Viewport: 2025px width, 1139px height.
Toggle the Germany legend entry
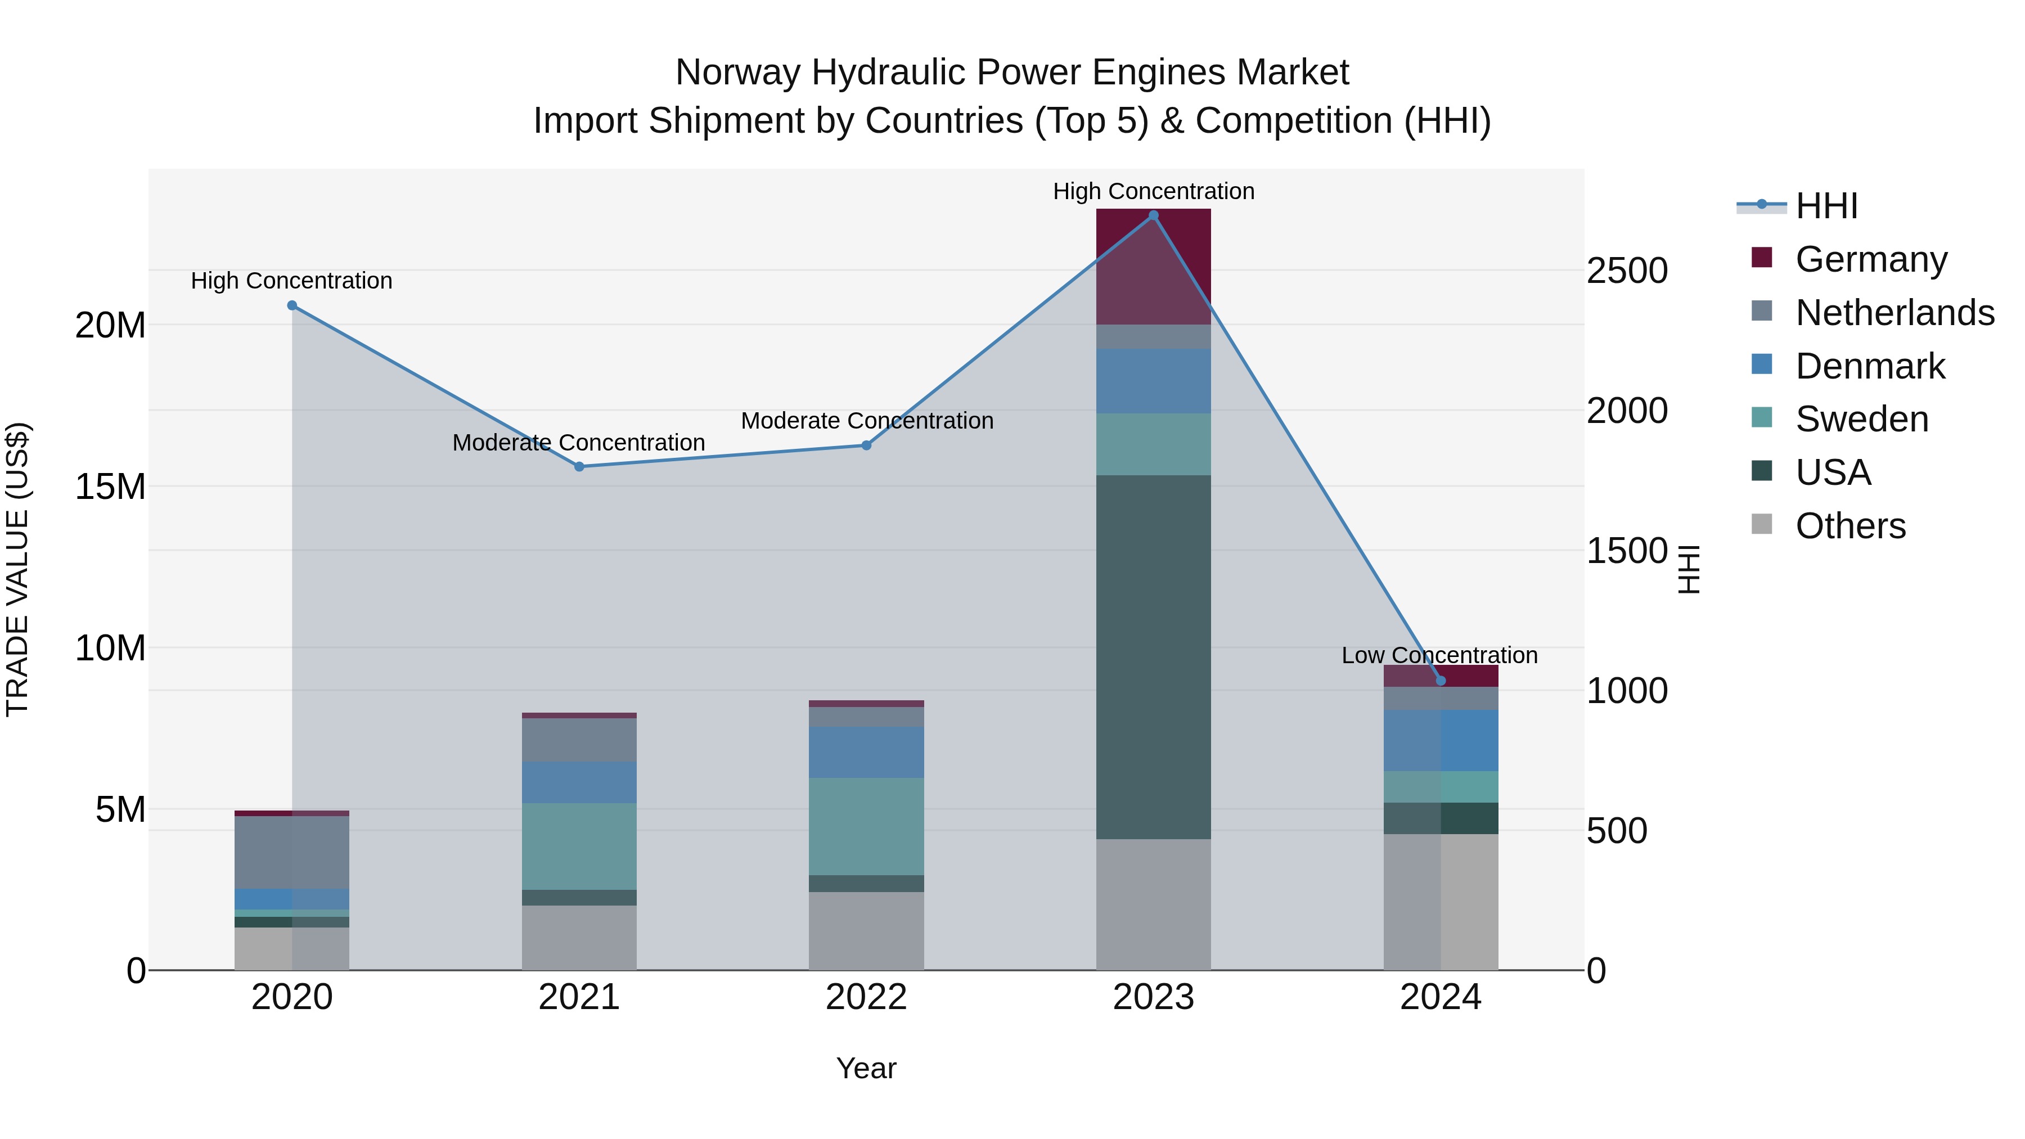pos(1849,259)
